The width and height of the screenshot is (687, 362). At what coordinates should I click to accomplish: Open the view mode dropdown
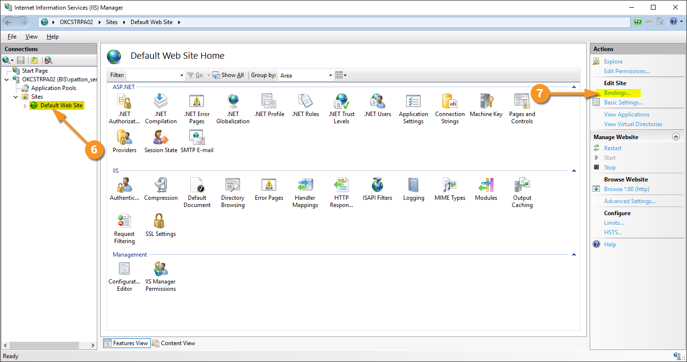(341, 75)
